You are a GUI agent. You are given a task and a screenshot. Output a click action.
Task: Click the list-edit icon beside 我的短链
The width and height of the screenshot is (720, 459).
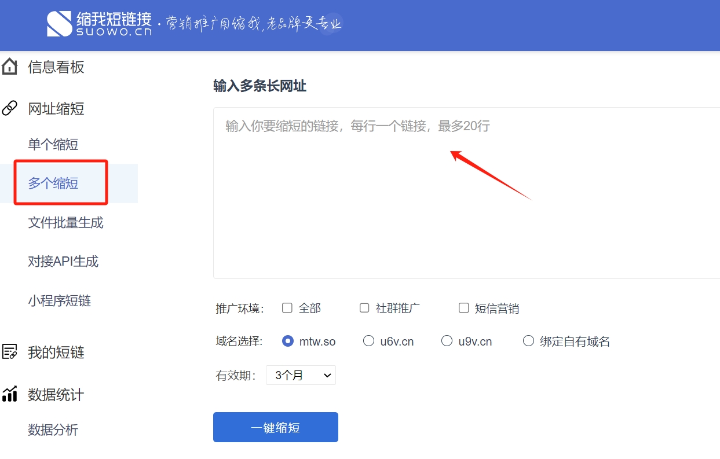[x=10, y=352]
